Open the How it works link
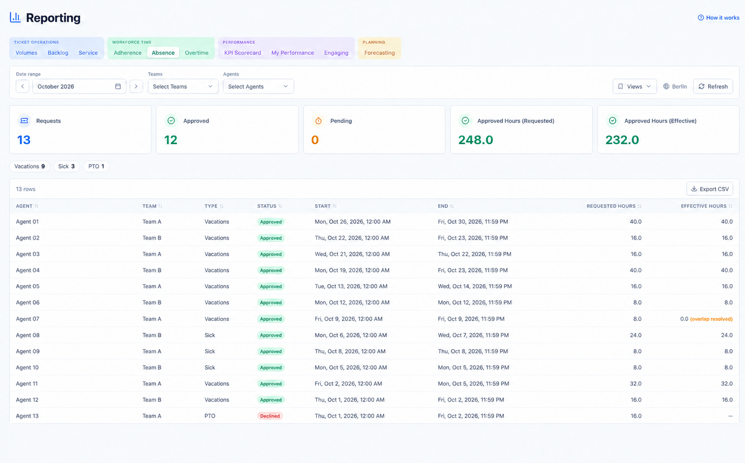745x463 pixels. [718, 18]
